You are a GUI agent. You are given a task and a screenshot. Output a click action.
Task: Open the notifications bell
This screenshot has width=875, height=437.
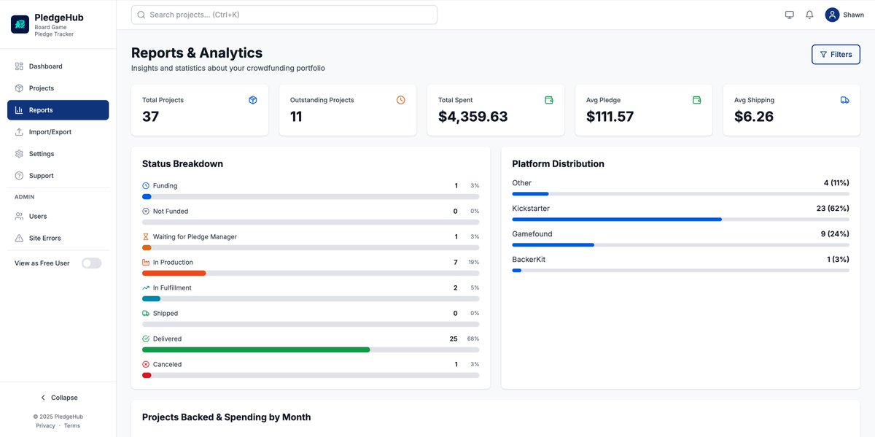point(809,15)
